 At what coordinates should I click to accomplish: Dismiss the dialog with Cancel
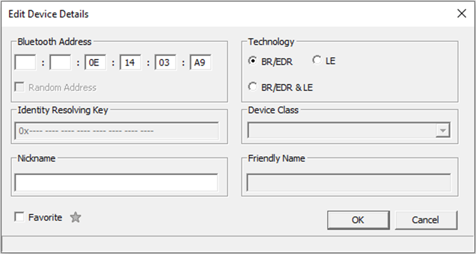click(x=426, y=220)
